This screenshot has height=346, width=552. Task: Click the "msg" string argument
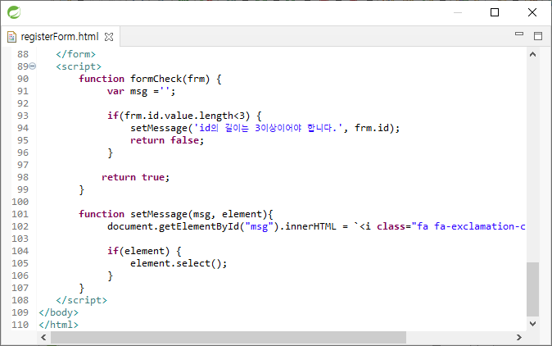tap(259, 226)
